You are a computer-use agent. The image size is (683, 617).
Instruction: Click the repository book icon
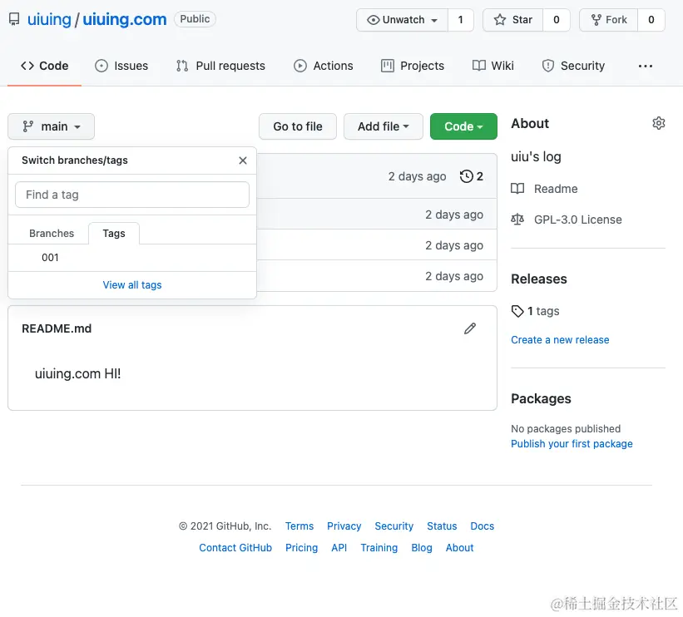(x=14, y=20)
